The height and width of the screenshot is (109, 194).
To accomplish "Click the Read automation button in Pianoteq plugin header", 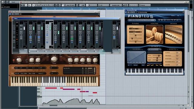I will point(131,12).
